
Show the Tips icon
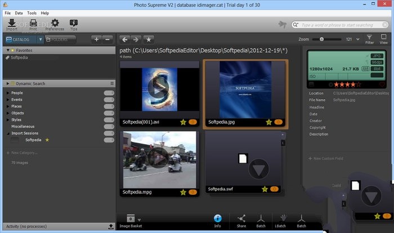pyautogui.click(x=74, y=24)
